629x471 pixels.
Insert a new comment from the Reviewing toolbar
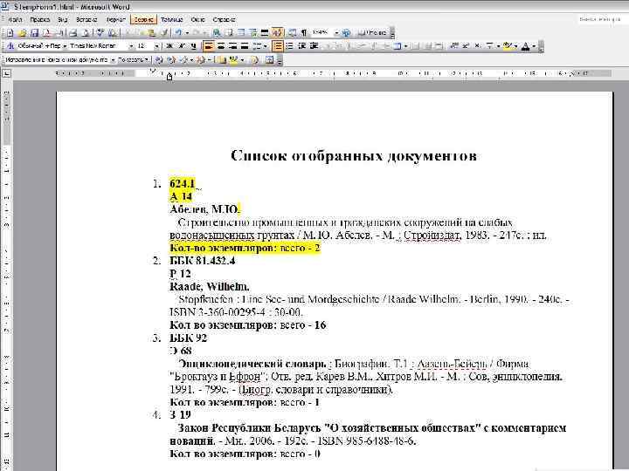222,60
